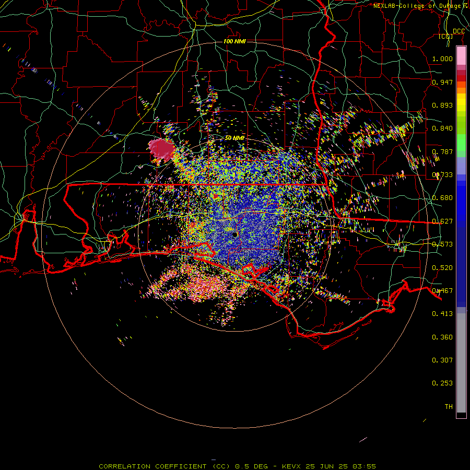The width and height of the screenshot is (470, 470).
Task: Click the small red square echo north of radar
Action: 216,196
